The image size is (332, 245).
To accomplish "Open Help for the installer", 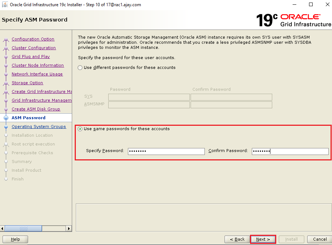I will point(15,239).
